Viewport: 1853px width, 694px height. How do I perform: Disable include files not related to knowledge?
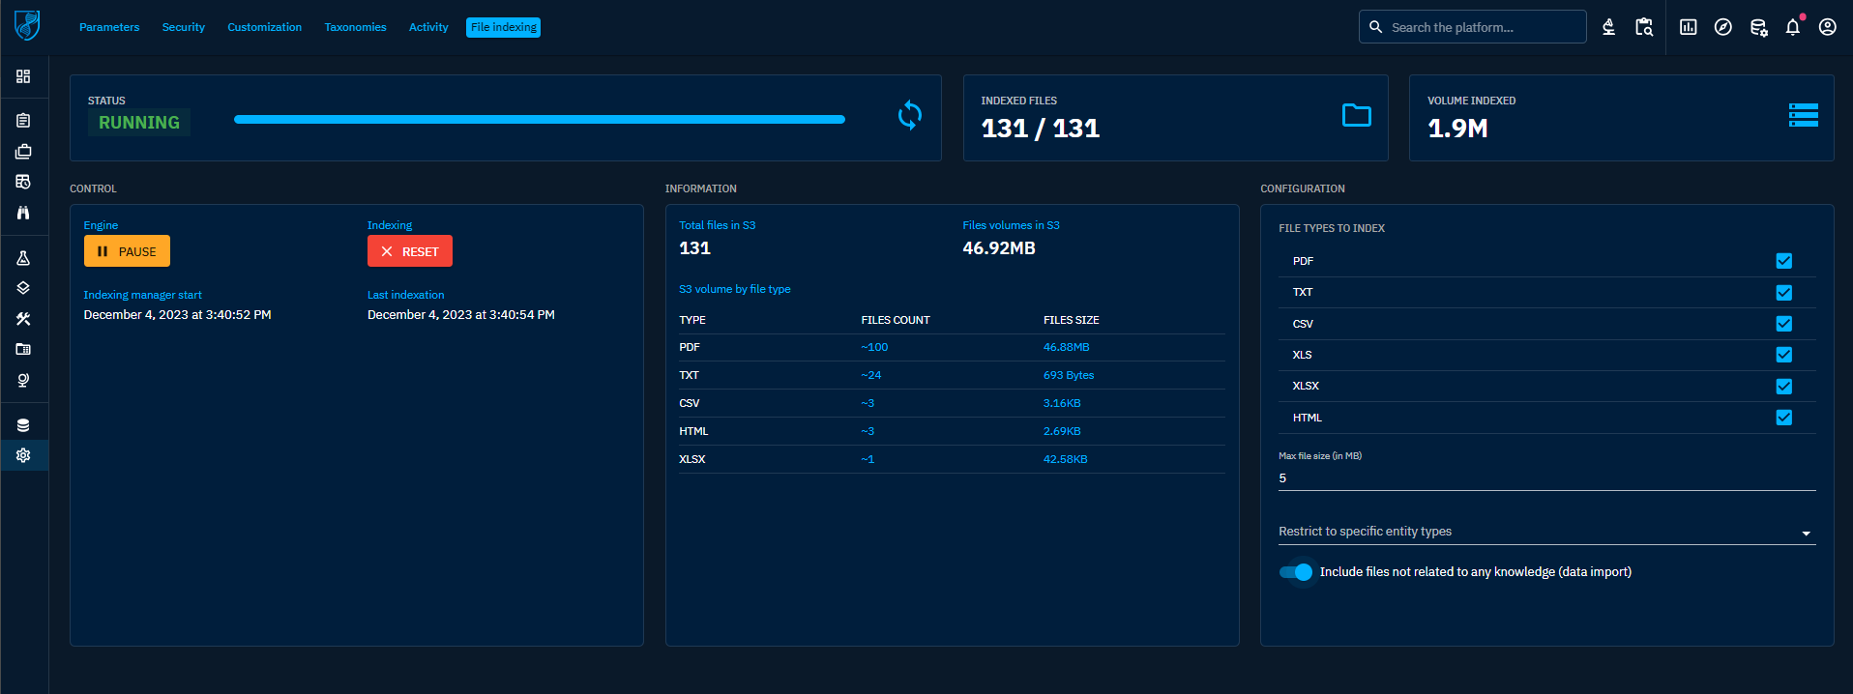1296,572
